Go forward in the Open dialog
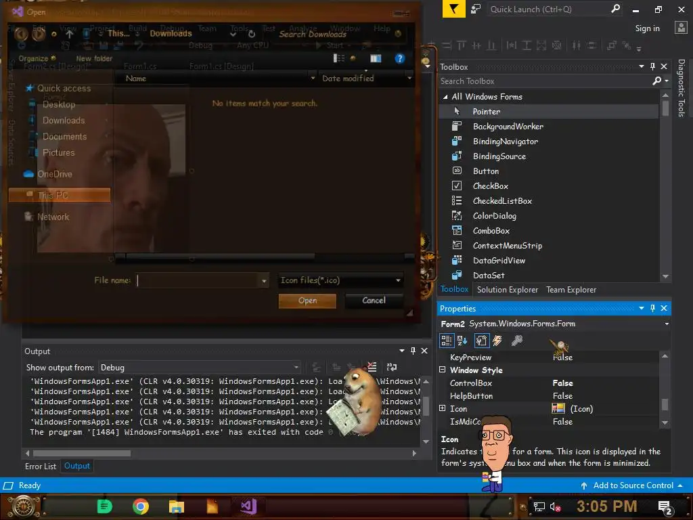 click(x=39, y=34)
